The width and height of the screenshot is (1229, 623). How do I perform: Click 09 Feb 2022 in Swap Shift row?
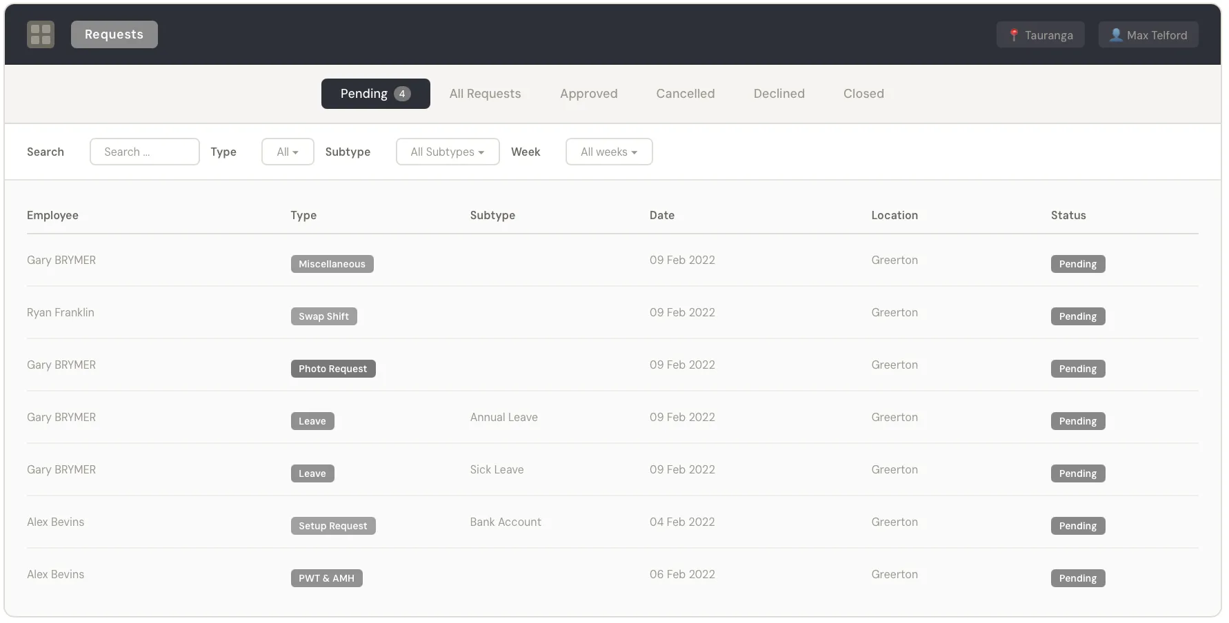tap(682, 312)
